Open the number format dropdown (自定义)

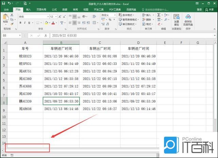click(x=115, y=15)
